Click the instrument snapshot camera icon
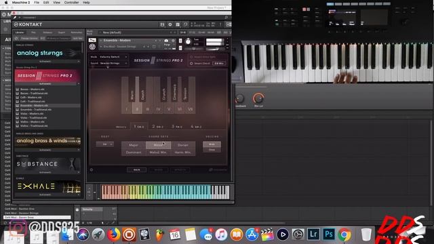 [166, 41]
